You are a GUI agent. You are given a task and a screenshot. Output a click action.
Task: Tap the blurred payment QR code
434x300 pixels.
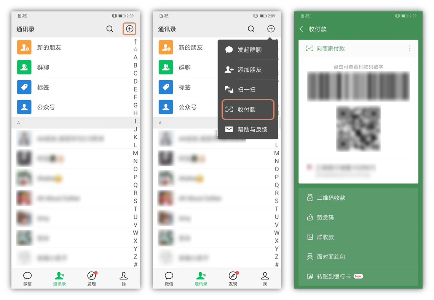[x=359, y=129]
